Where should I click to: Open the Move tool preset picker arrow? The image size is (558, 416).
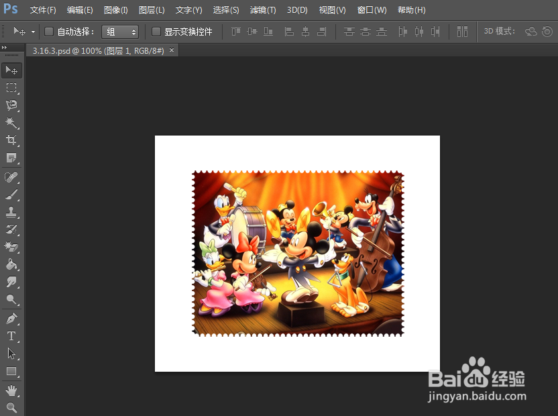(x=33, y=32)
